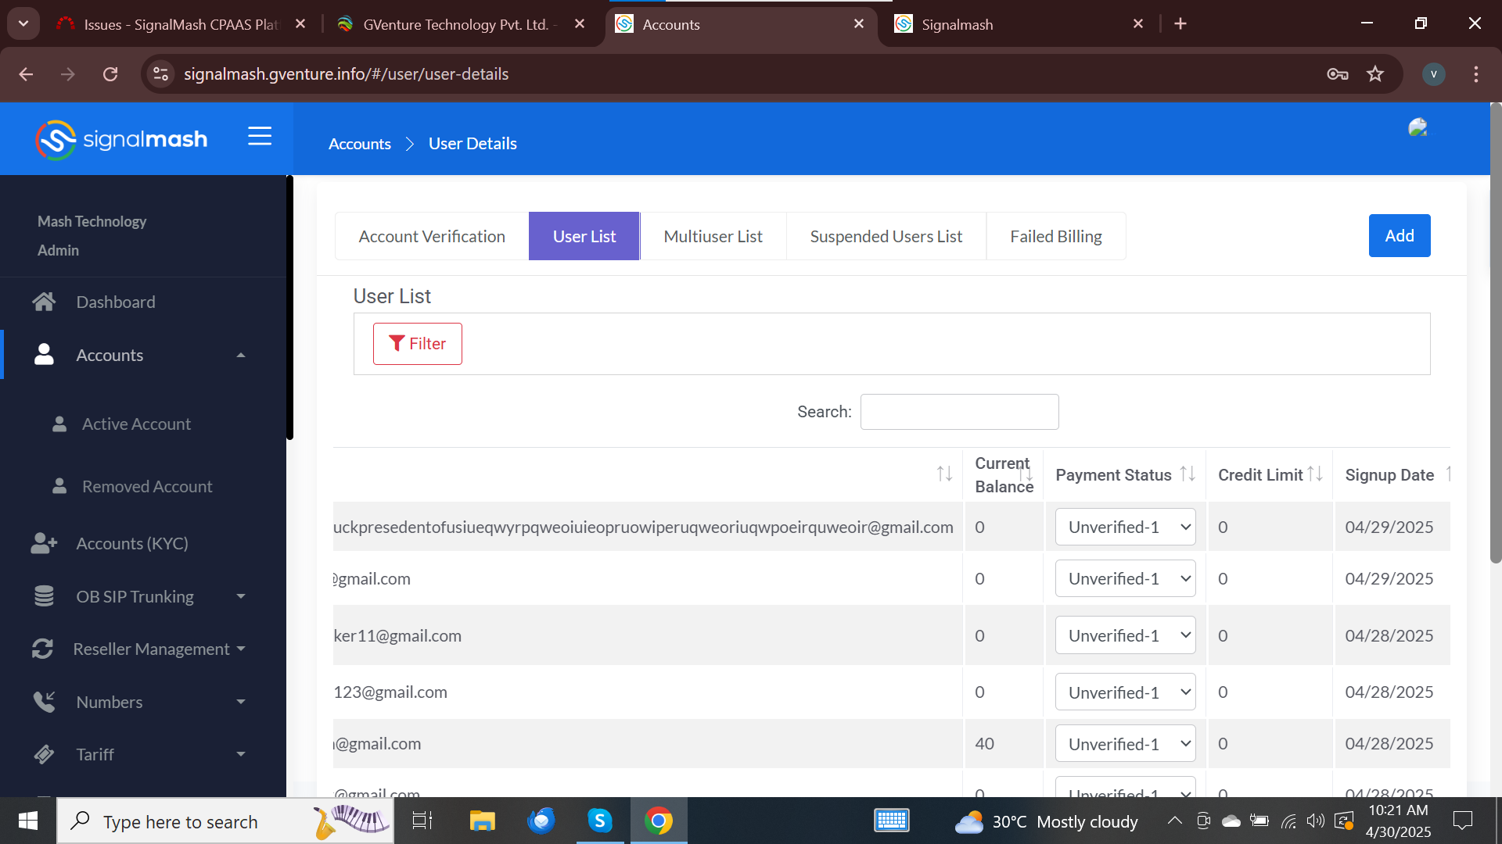This screenshot has height=844, width=1502.
Task: Switch to the Suspended Users List tab
Action: [886, 236]
